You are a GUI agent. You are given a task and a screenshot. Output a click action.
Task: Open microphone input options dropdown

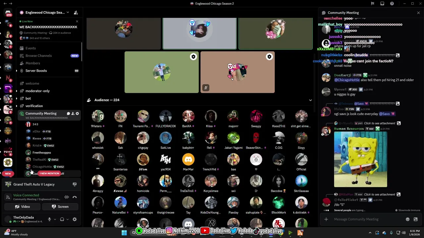tap(55, 219)
